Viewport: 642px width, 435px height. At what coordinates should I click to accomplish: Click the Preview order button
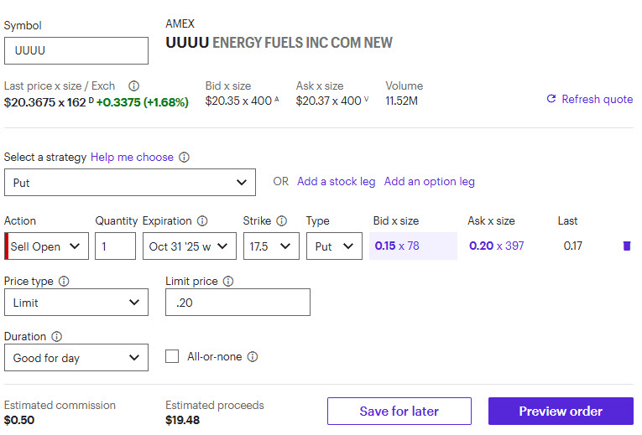click(561, 411)
